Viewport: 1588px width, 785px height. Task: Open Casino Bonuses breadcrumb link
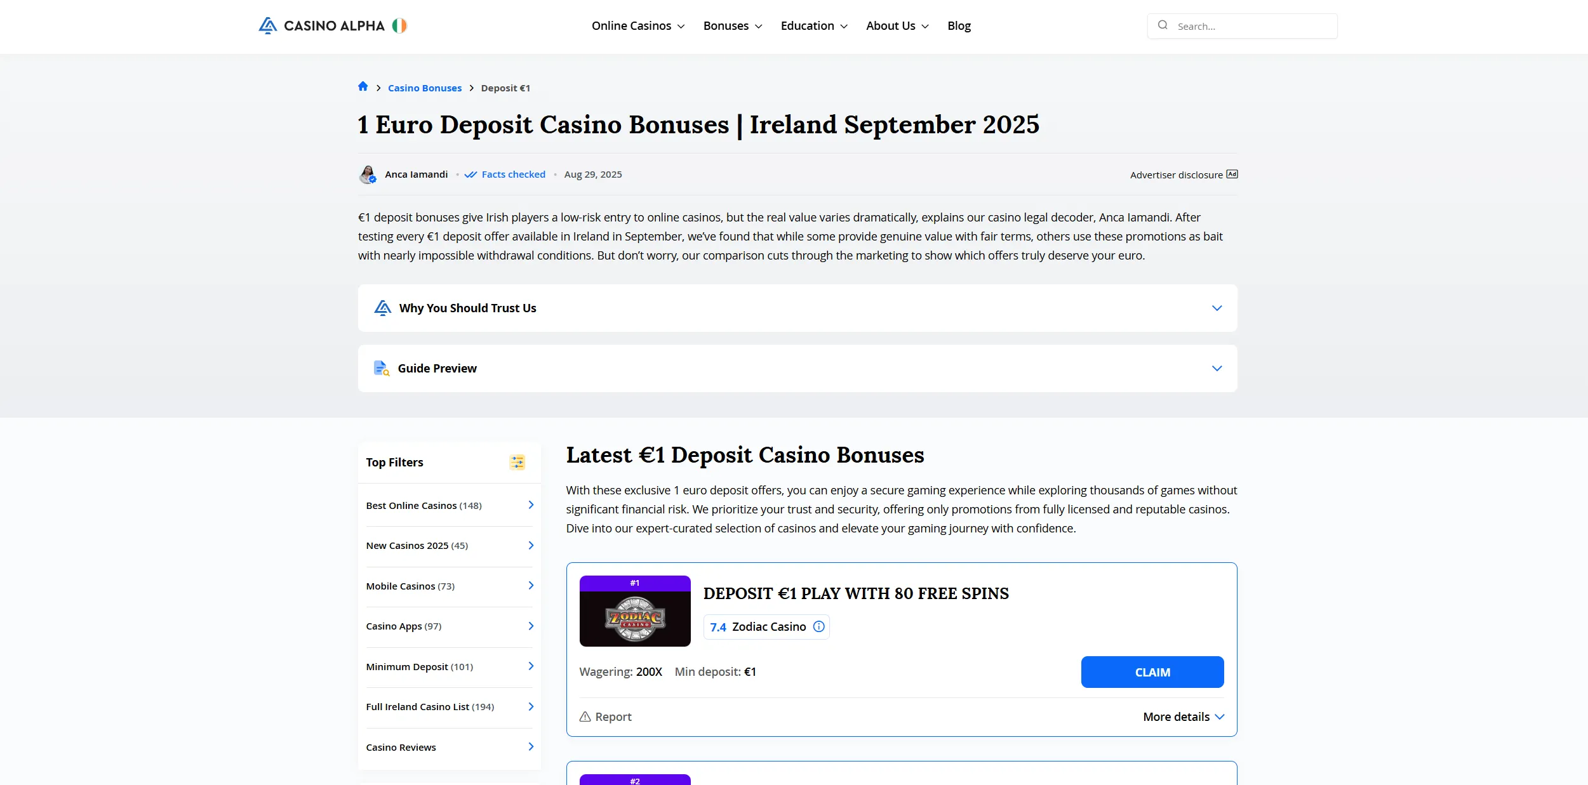click(425, 88)
